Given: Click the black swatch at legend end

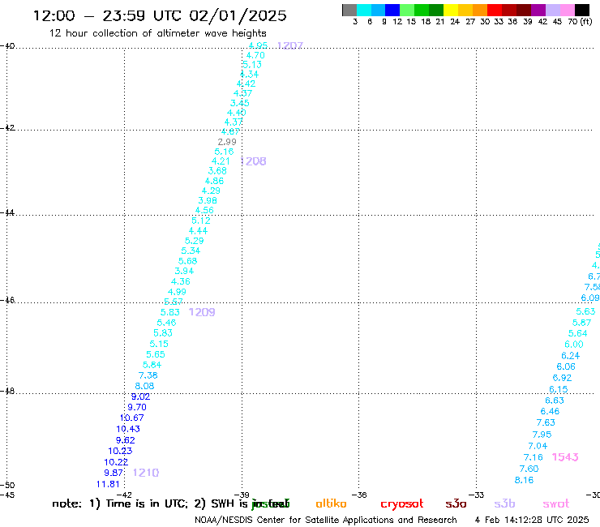Looking at the screenshot, I should click(x=582, y=10).
